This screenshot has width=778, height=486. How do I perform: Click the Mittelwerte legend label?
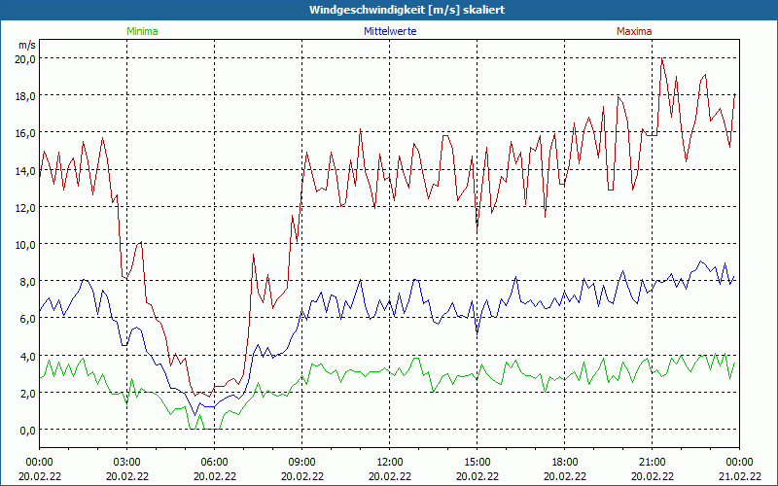click(x=390, y=31)
